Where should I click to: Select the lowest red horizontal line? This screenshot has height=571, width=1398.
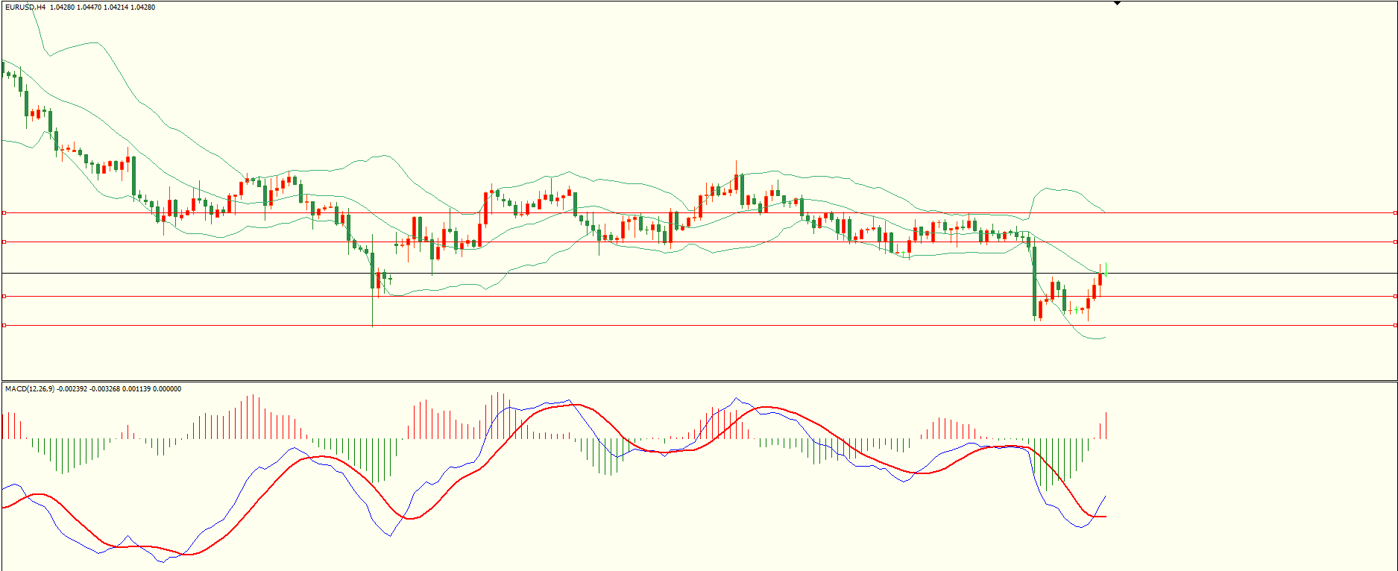[699, 326]
